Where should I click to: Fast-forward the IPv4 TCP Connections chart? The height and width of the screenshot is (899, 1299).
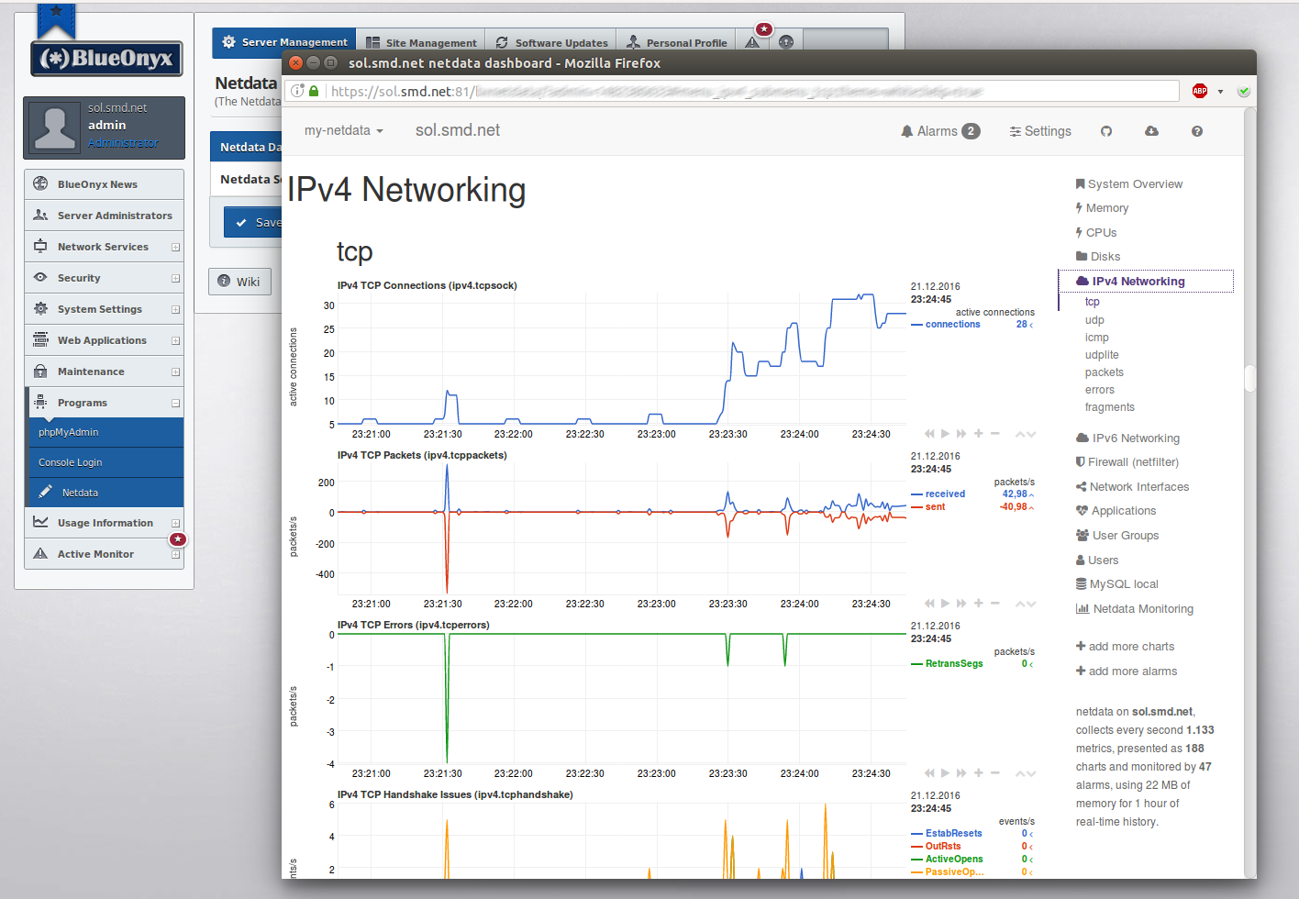pyautogui.click(x=961, y=434)
